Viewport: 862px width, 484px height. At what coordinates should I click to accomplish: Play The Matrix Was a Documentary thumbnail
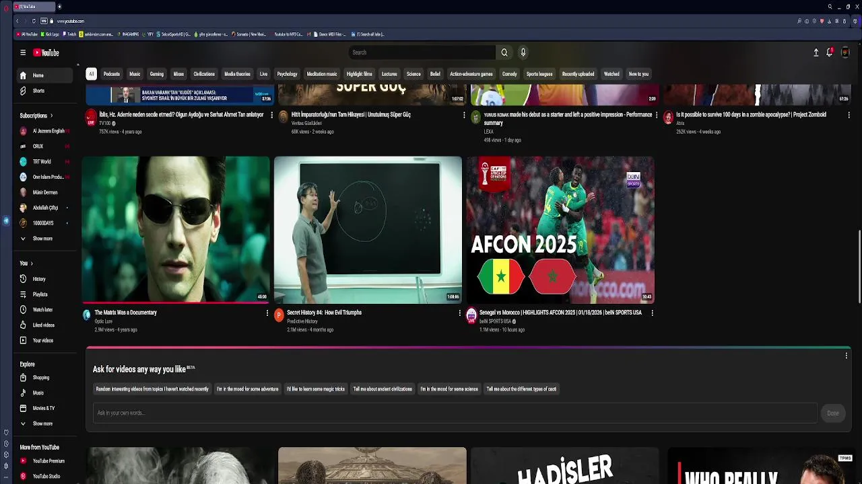click(176, 230)
